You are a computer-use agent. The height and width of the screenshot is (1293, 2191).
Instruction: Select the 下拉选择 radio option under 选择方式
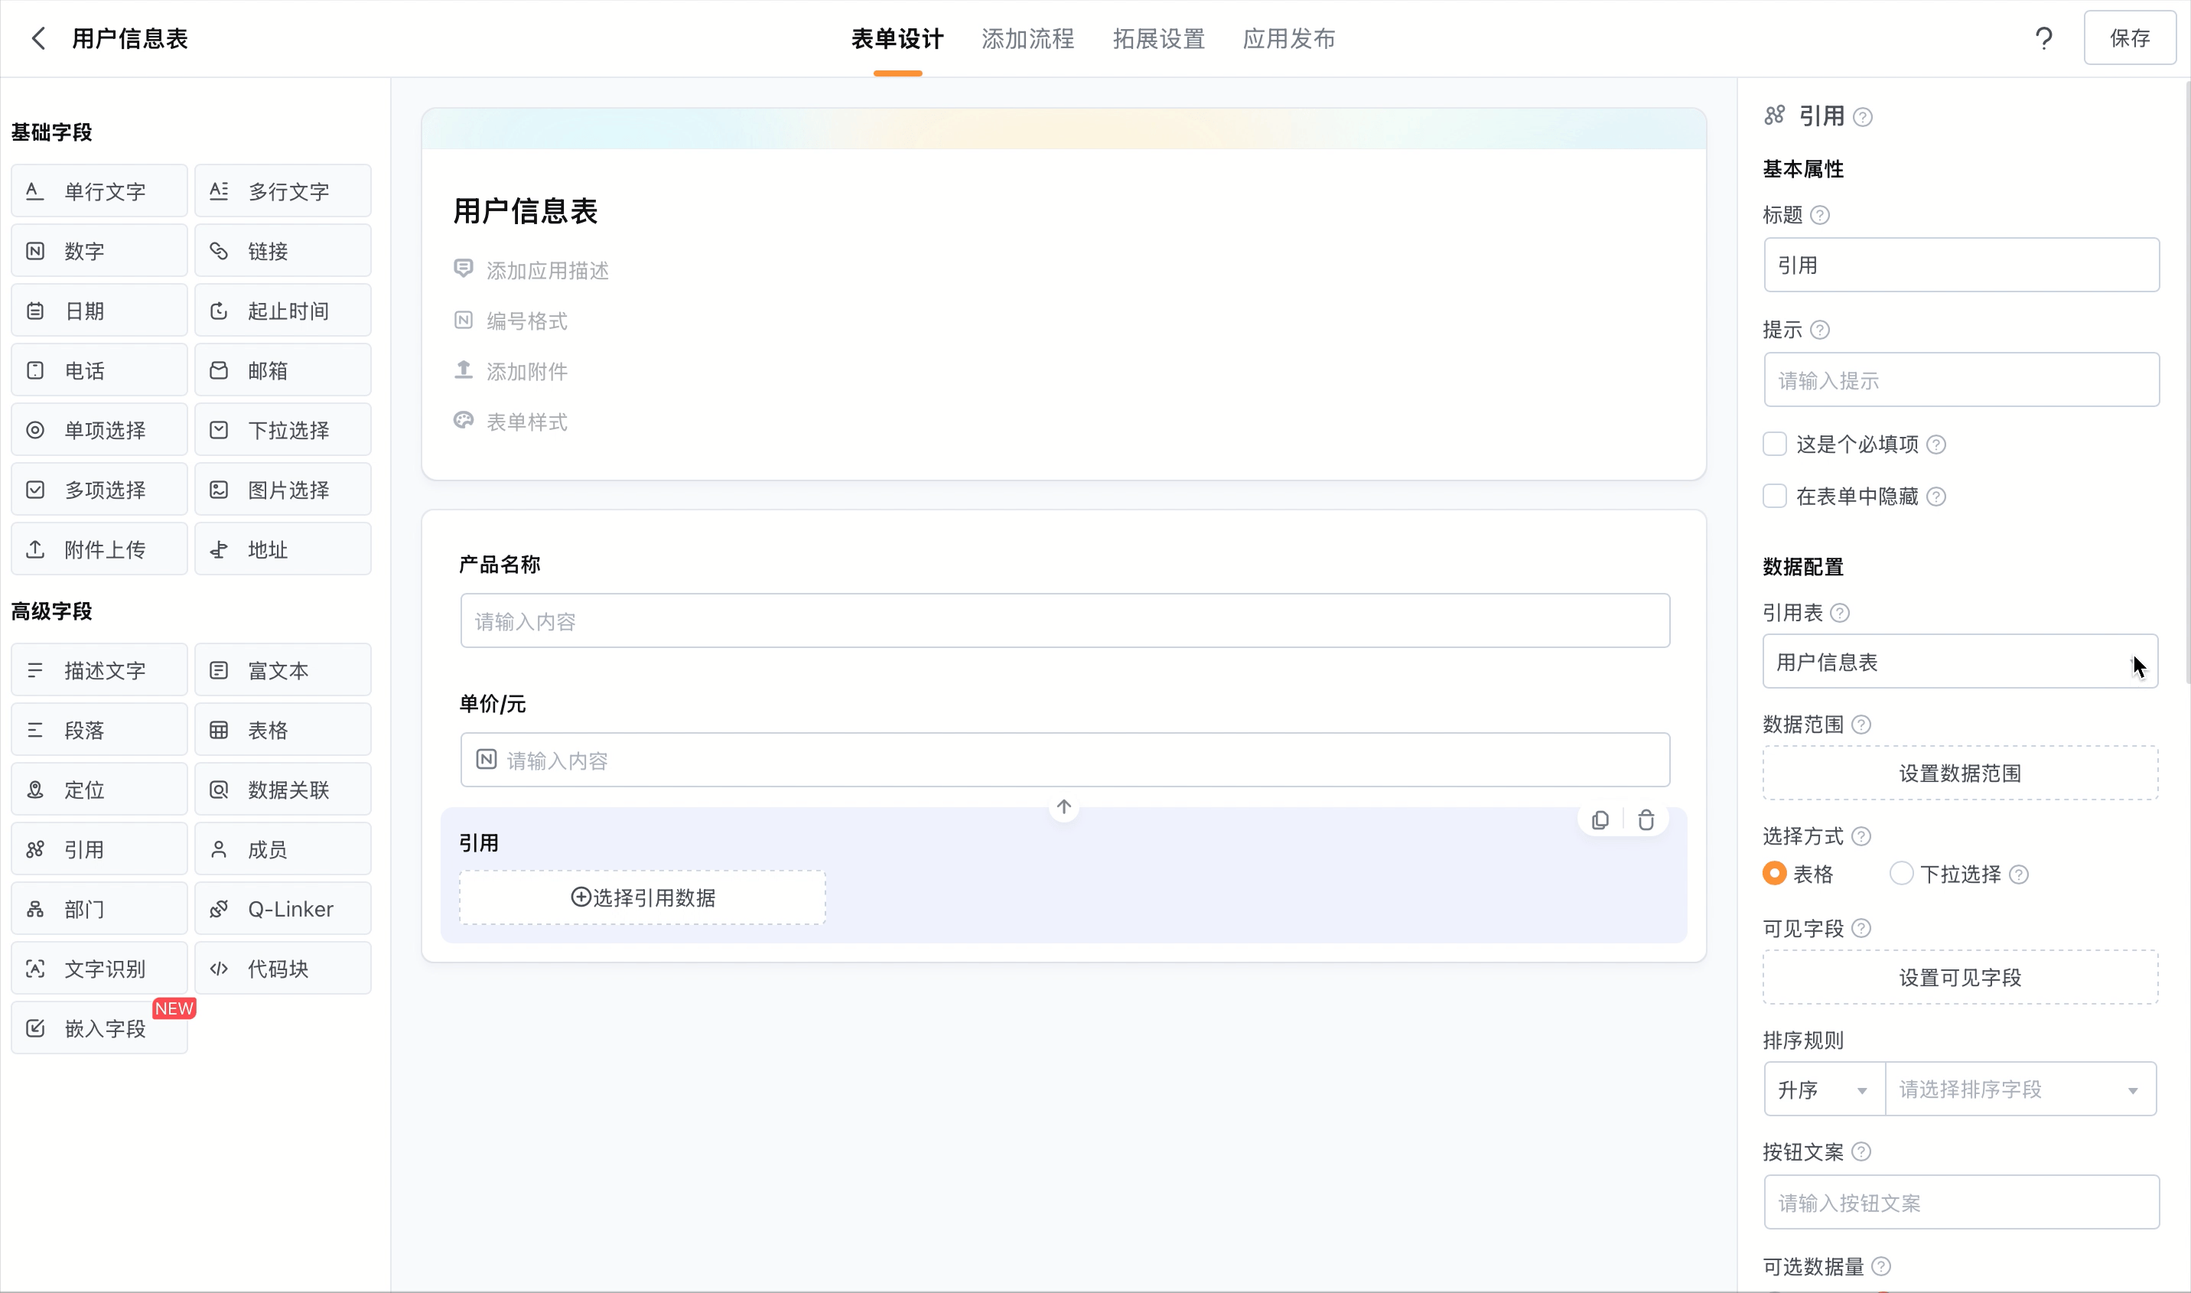(1901, 873)
